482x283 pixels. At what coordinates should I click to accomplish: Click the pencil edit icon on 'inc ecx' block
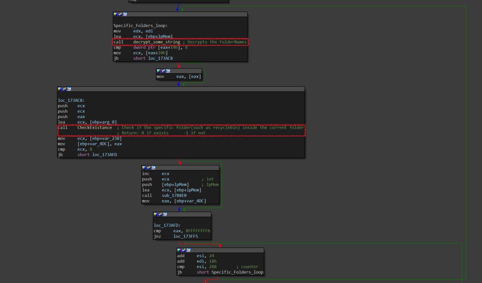click(149, 168)
